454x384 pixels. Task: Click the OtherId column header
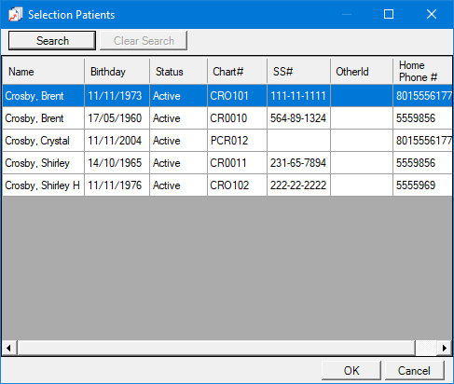pos(362,71)
